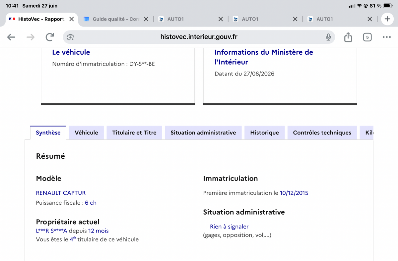Click the Rien à signaler status

229,227
